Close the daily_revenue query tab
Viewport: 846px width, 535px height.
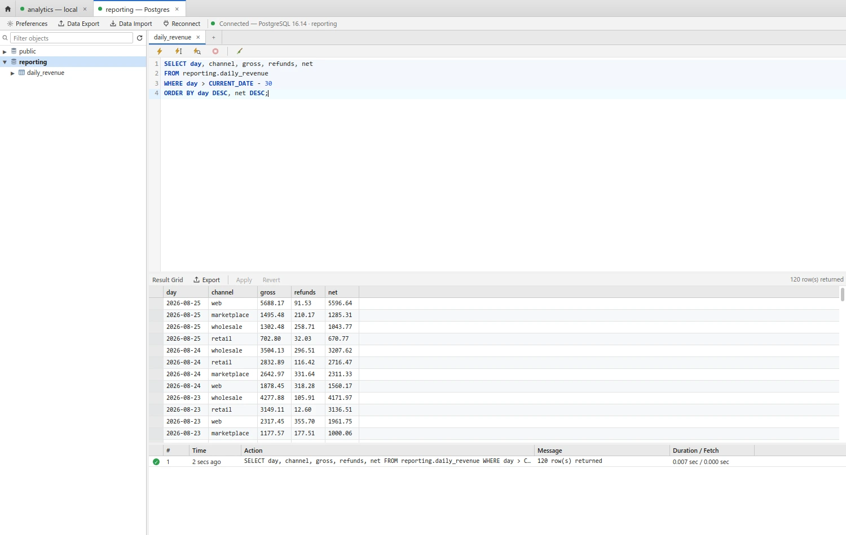[198, 37]
